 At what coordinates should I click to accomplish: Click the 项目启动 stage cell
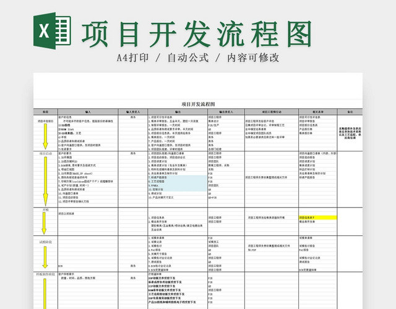pyautogui.click(x=45, y=153)
